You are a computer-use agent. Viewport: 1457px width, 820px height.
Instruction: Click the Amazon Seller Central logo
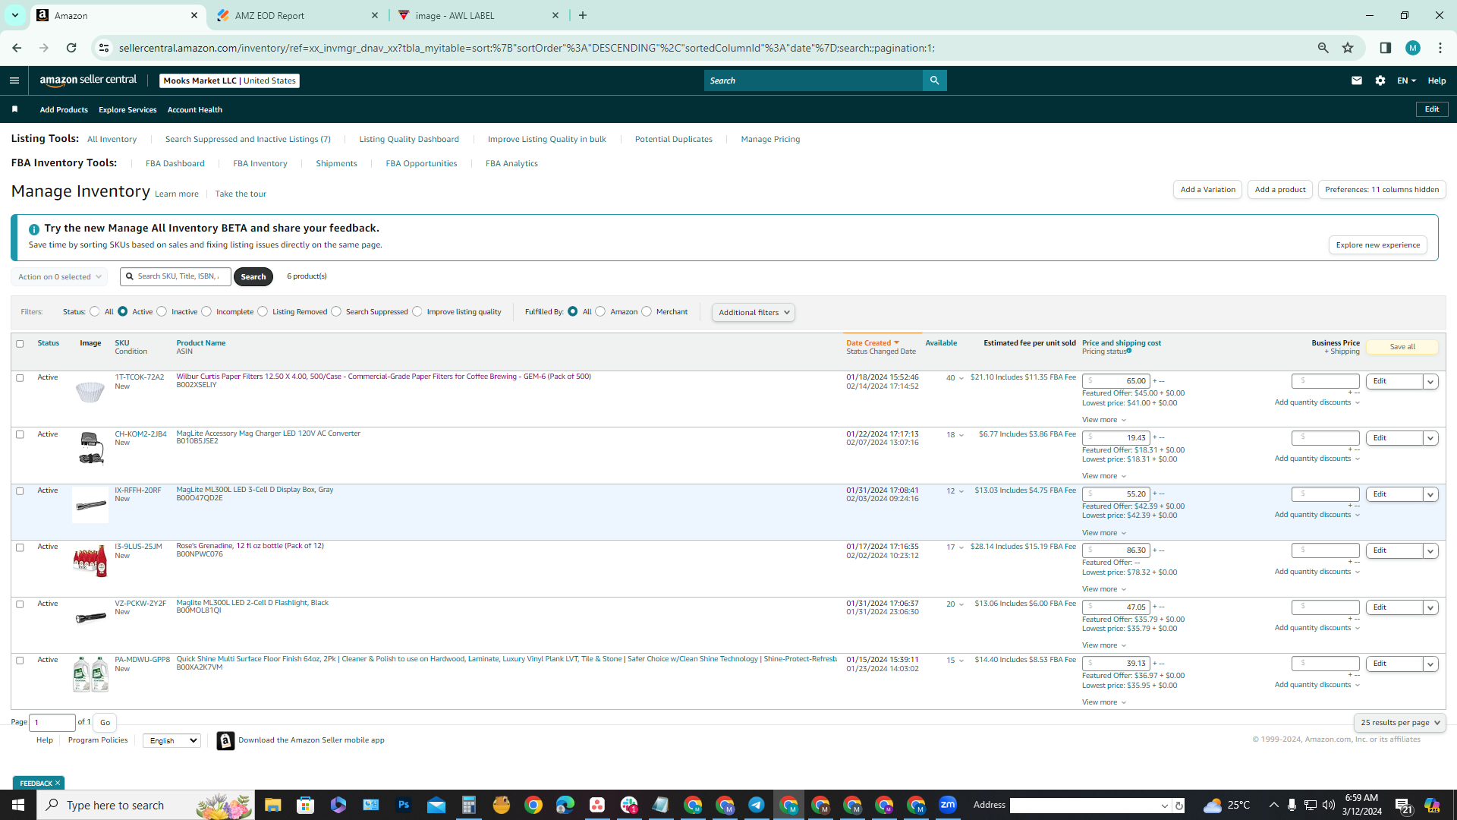pyautogui.click(x=88, y=80)
